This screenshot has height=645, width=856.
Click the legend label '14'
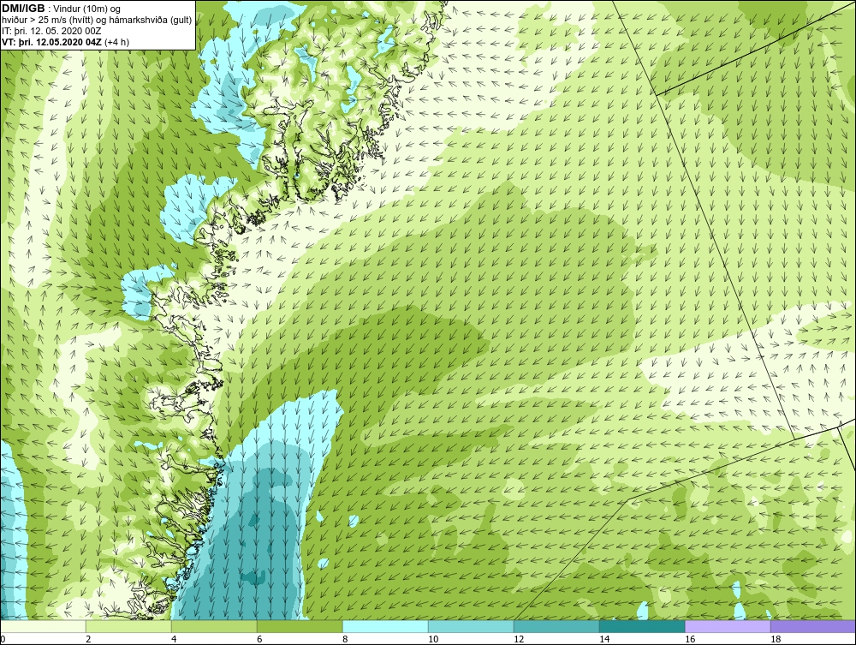(604, 639)
